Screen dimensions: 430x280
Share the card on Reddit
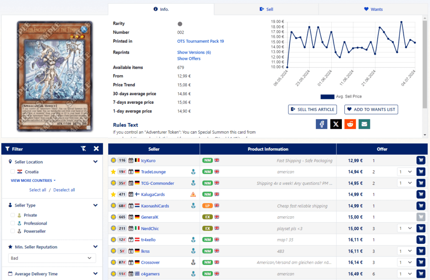[350, 124]
